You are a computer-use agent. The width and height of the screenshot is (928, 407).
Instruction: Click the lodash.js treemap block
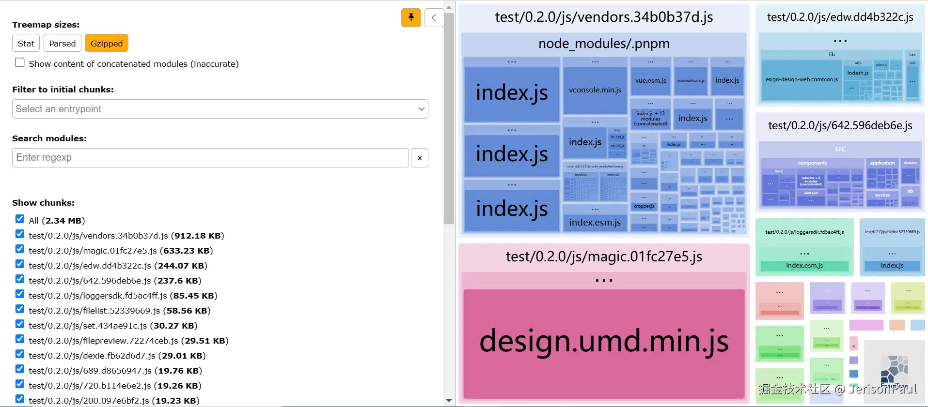click(858, 73)
